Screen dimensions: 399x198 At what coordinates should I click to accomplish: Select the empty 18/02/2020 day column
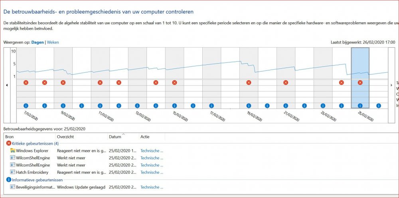230,78
